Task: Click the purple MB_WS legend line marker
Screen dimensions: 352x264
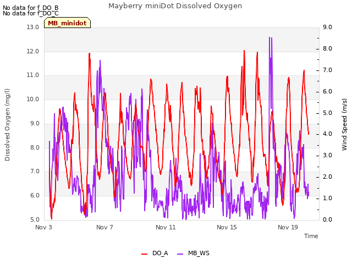Action: point(180,254)
